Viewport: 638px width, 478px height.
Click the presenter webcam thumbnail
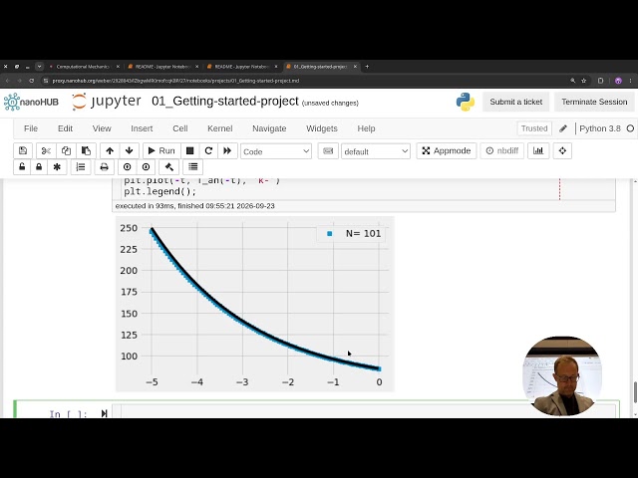pyautogui.click(x=562, y=376)
